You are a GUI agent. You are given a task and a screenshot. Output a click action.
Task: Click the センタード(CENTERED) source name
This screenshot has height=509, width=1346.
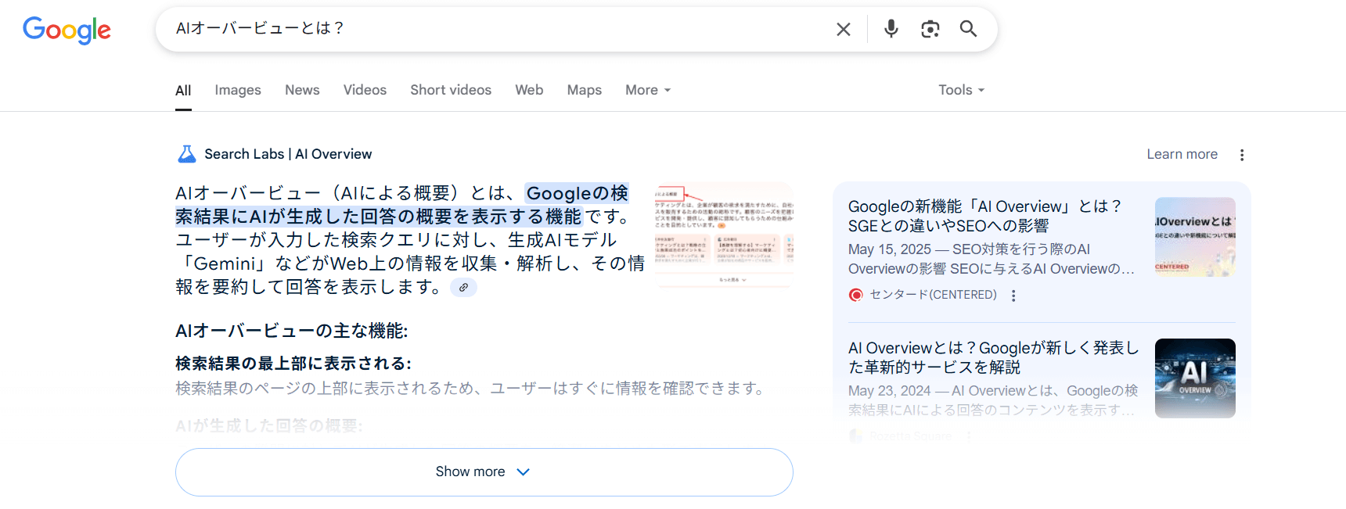point(934,295)
